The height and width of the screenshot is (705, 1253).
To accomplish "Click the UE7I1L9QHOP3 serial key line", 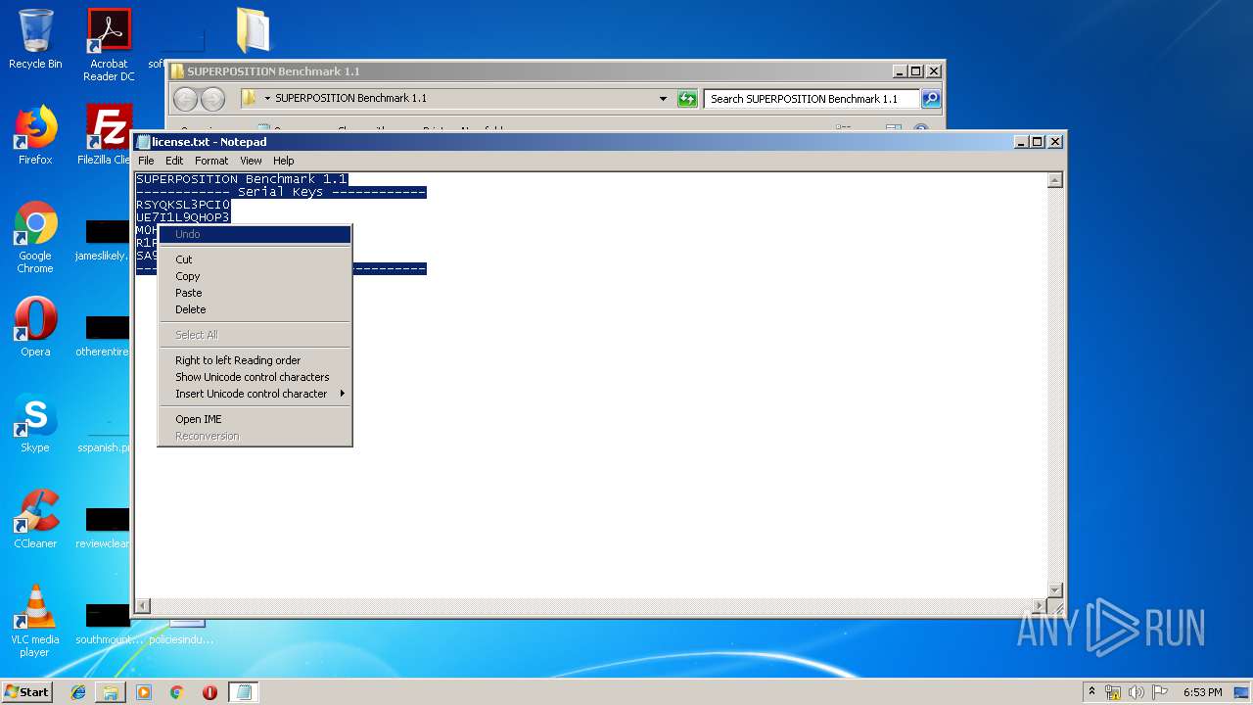I will click(x=183, y=217).
